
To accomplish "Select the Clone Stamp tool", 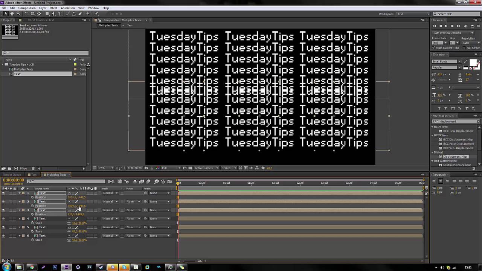I will click(x=74, y=14).
